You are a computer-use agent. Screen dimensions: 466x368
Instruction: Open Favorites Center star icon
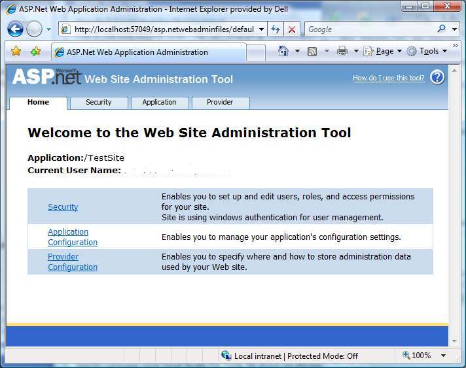tap(16, 51)
